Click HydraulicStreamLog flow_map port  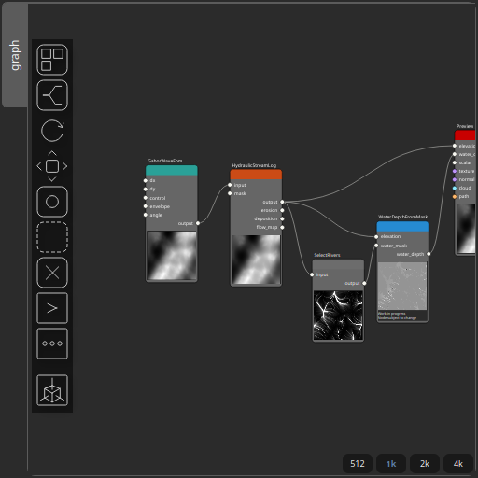tap(282, 227)
